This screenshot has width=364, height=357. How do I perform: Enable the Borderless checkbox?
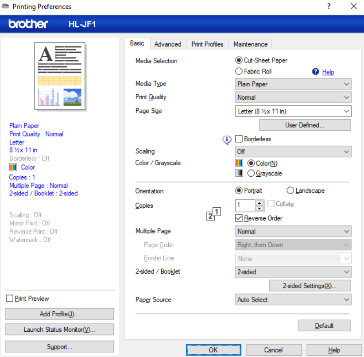(x=239, y=139)
